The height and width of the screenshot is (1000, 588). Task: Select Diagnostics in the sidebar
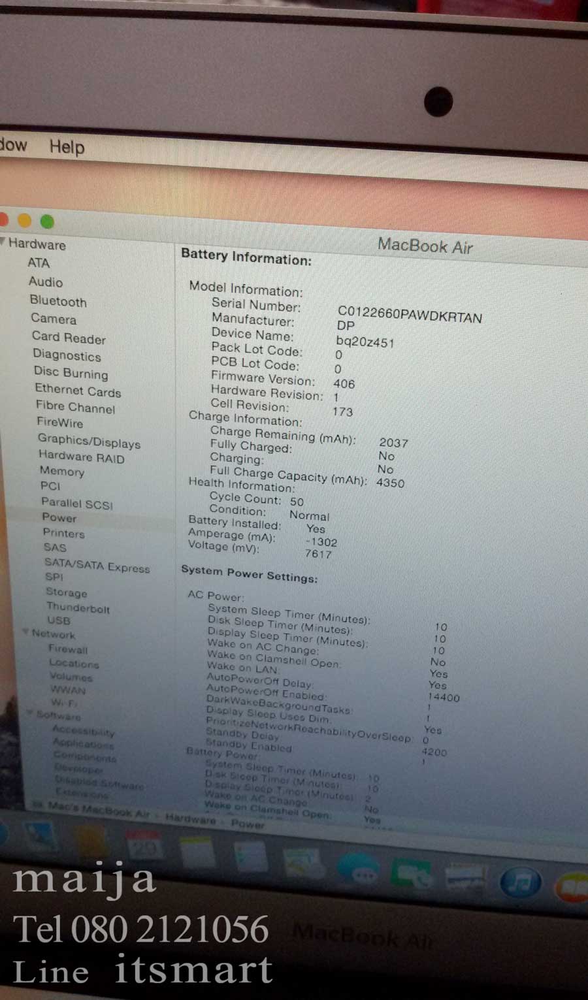(x=67, y=355)
